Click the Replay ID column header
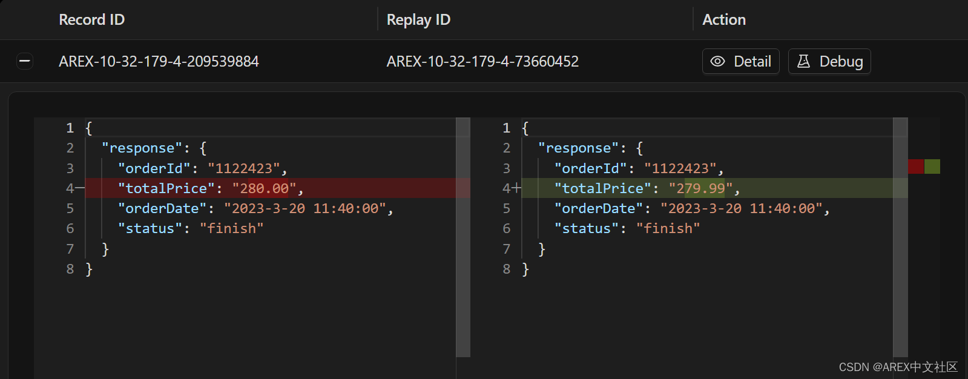Screen dimensions: 968x379 tap(418, 19)
